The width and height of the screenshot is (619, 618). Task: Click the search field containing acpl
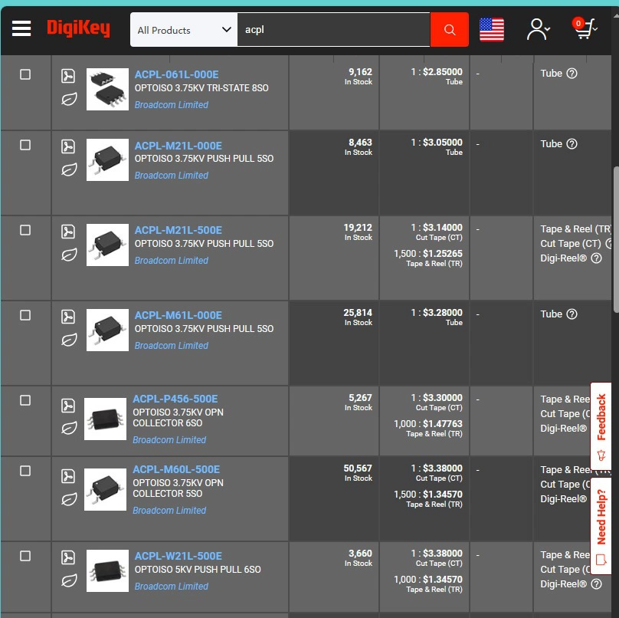(333, 30)
